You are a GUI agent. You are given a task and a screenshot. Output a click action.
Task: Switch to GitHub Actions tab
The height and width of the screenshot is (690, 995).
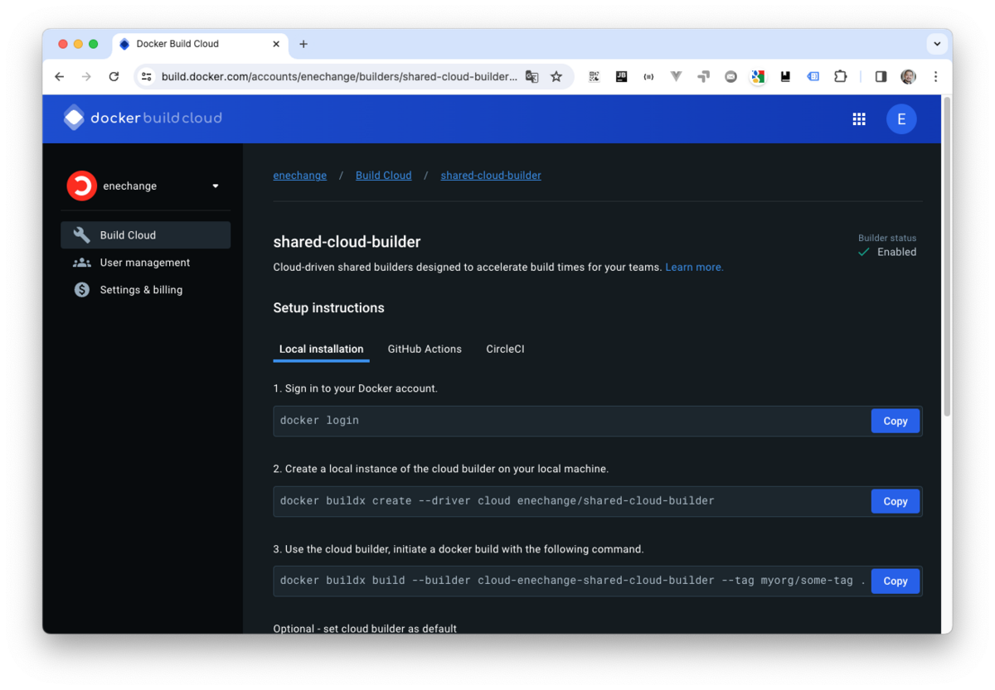click(x=425, y=349)
